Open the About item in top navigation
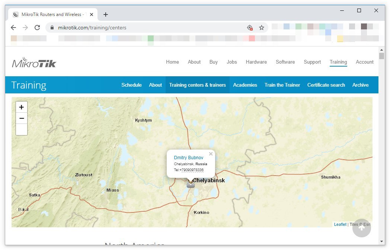This screenshot has width=390, height=250. tap(194, 62)
